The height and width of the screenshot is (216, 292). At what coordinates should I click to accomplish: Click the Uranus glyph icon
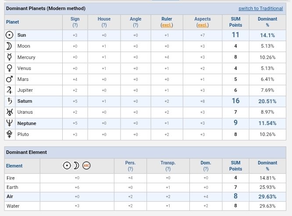pyautogui.click(x=10, y=112)
